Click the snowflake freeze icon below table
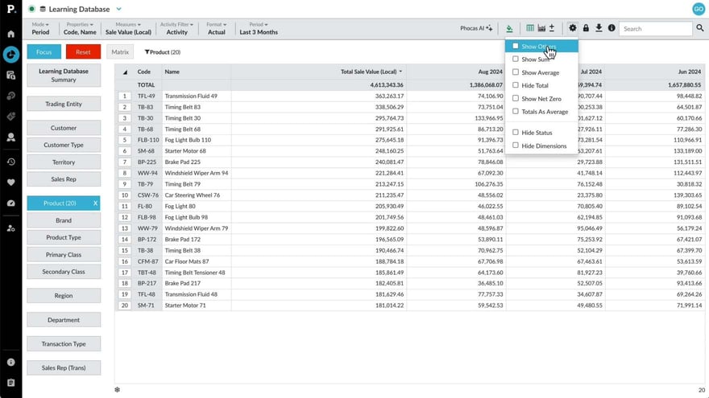 [x=117, y=389]
